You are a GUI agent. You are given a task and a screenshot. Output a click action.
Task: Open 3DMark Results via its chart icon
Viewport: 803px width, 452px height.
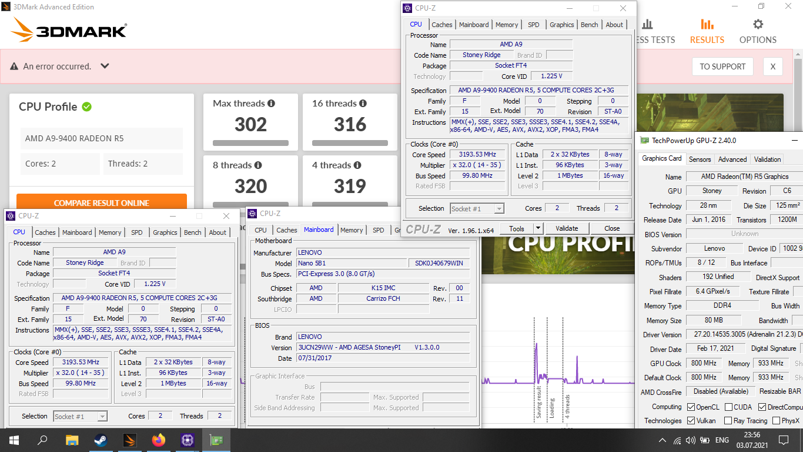707,25
